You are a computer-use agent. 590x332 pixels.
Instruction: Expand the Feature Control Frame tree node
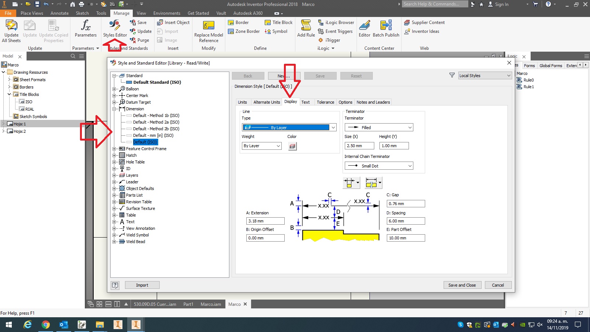(115, 149)
